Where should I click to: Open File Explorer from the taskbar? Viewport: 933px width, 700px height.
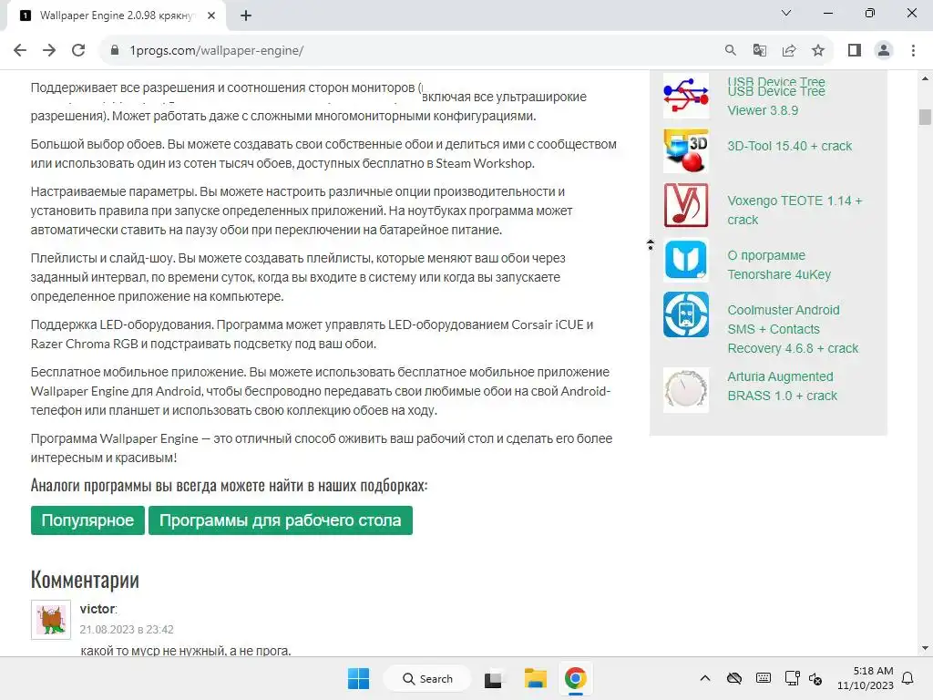(x=535, y=678)
